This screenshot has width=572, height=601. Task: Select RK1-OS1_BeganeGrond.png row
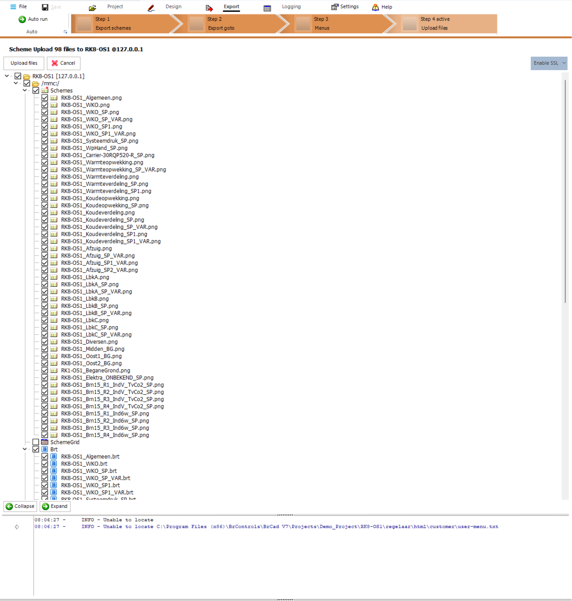tap(96, 370)
